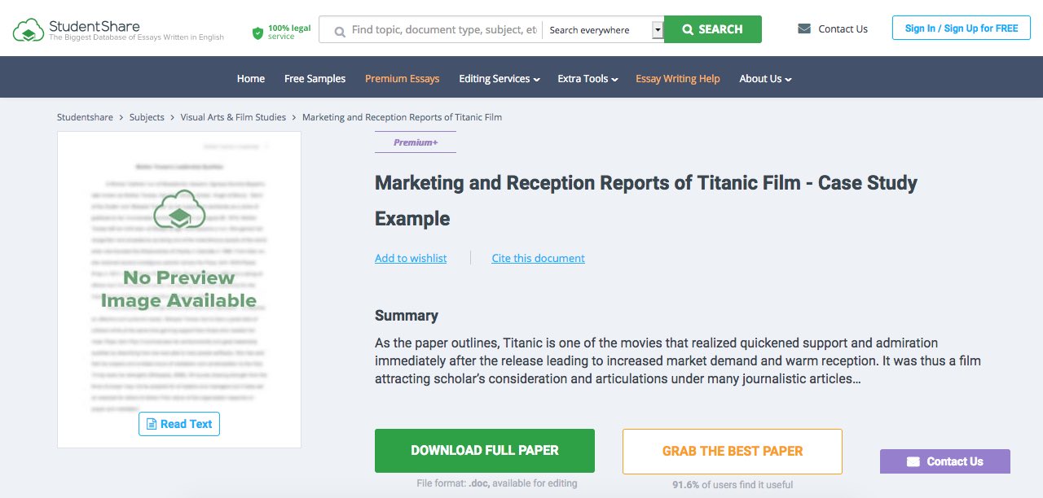Expand the Editing Services menu

click(499, 79)
